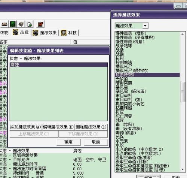Click up arrow of effect list scrollbar

click(x=183, y=34)
